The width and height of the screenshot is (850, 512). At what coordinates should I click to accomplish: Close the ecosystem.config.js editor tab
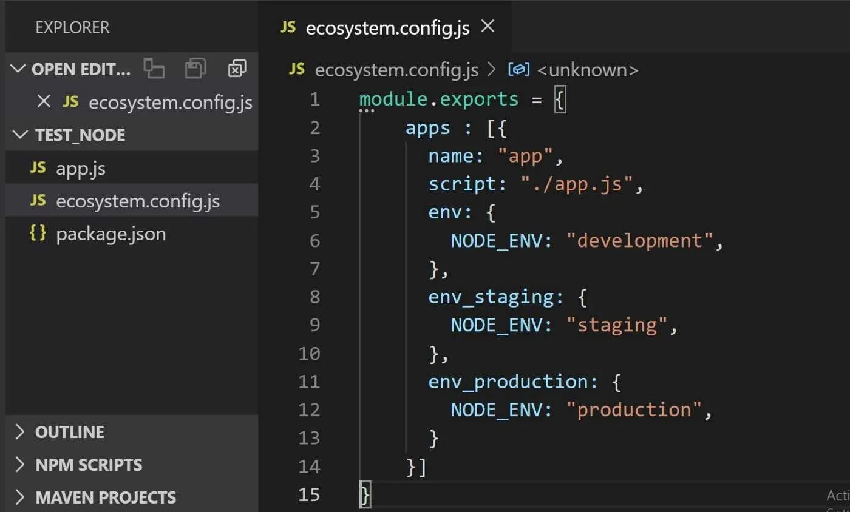(488, 27)
